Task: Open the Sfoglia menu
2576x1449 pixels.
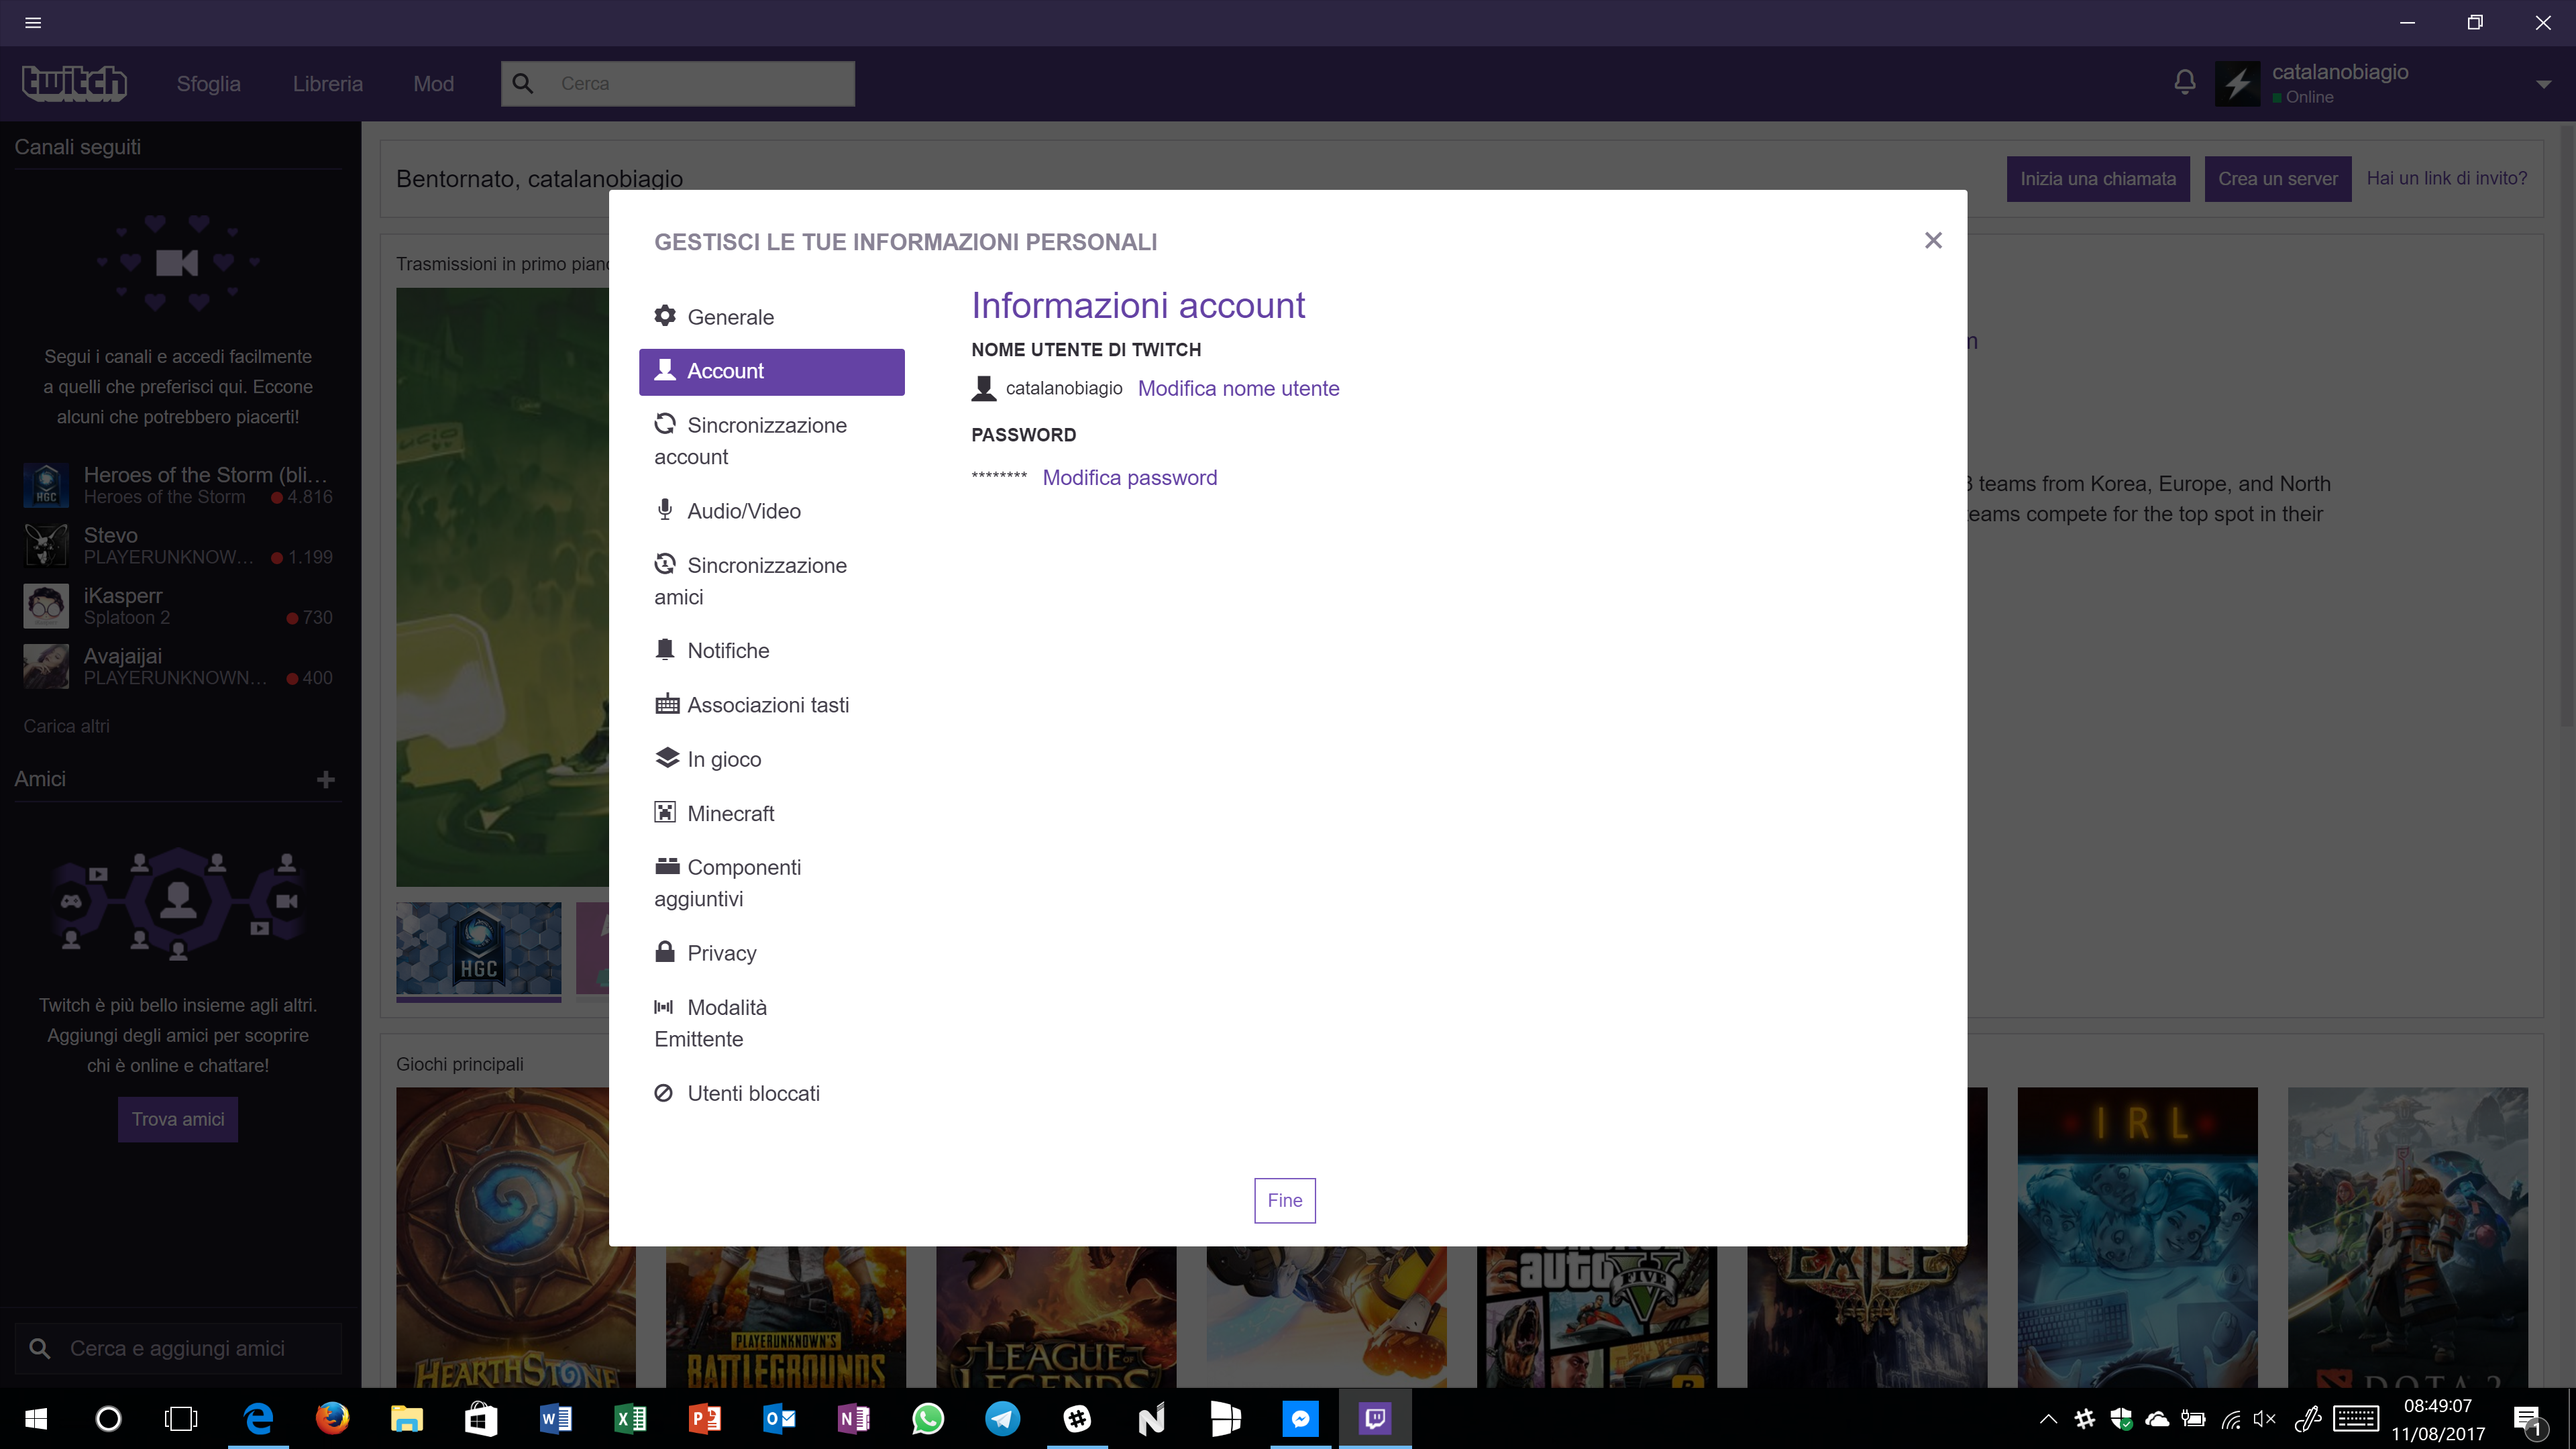Action: tap(208, 84)
